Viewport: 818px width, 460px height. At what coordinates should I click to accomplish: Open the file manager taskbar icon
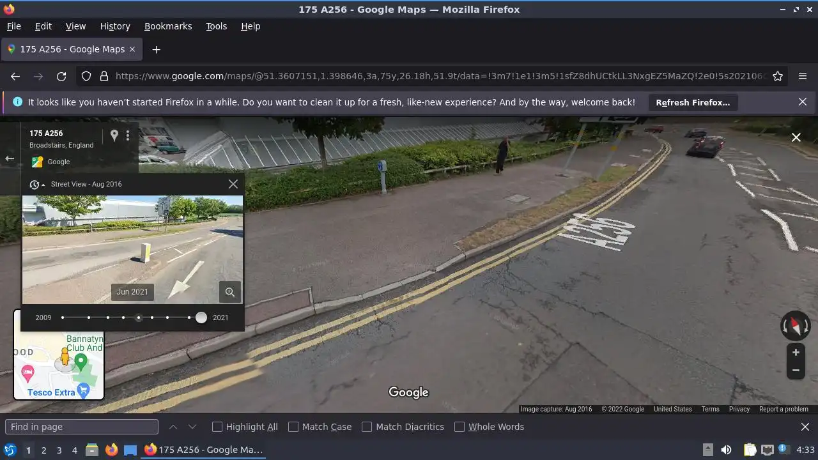coord(92,450)
